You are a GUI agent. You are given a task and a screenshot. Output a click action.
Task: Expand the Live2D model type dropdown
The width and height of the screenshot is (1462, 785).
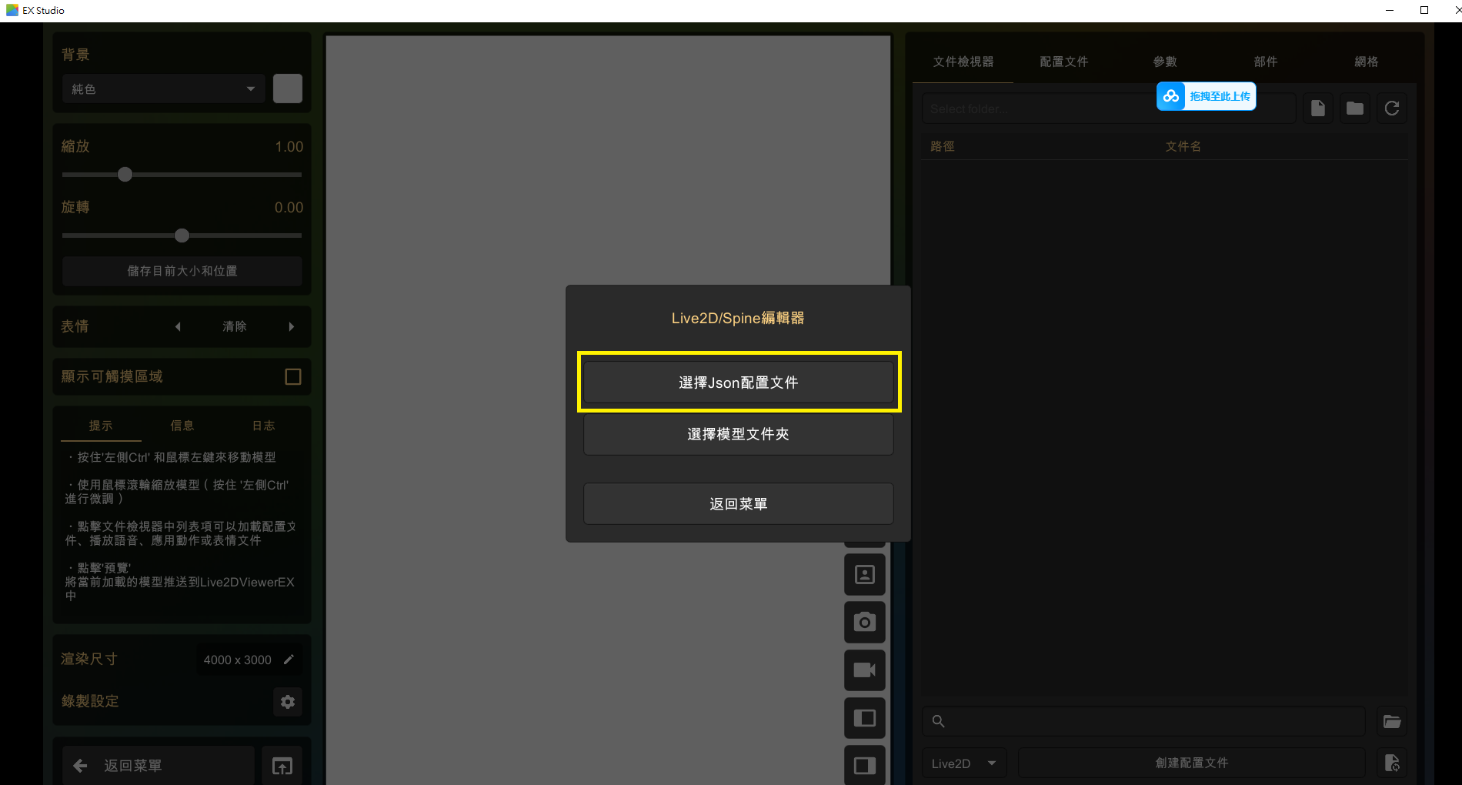point(963,763)
